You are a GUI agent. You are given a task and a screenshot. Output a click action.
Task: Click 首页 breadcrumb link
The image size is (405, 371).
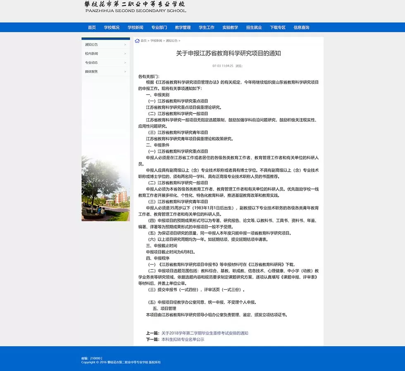[144, 41]
